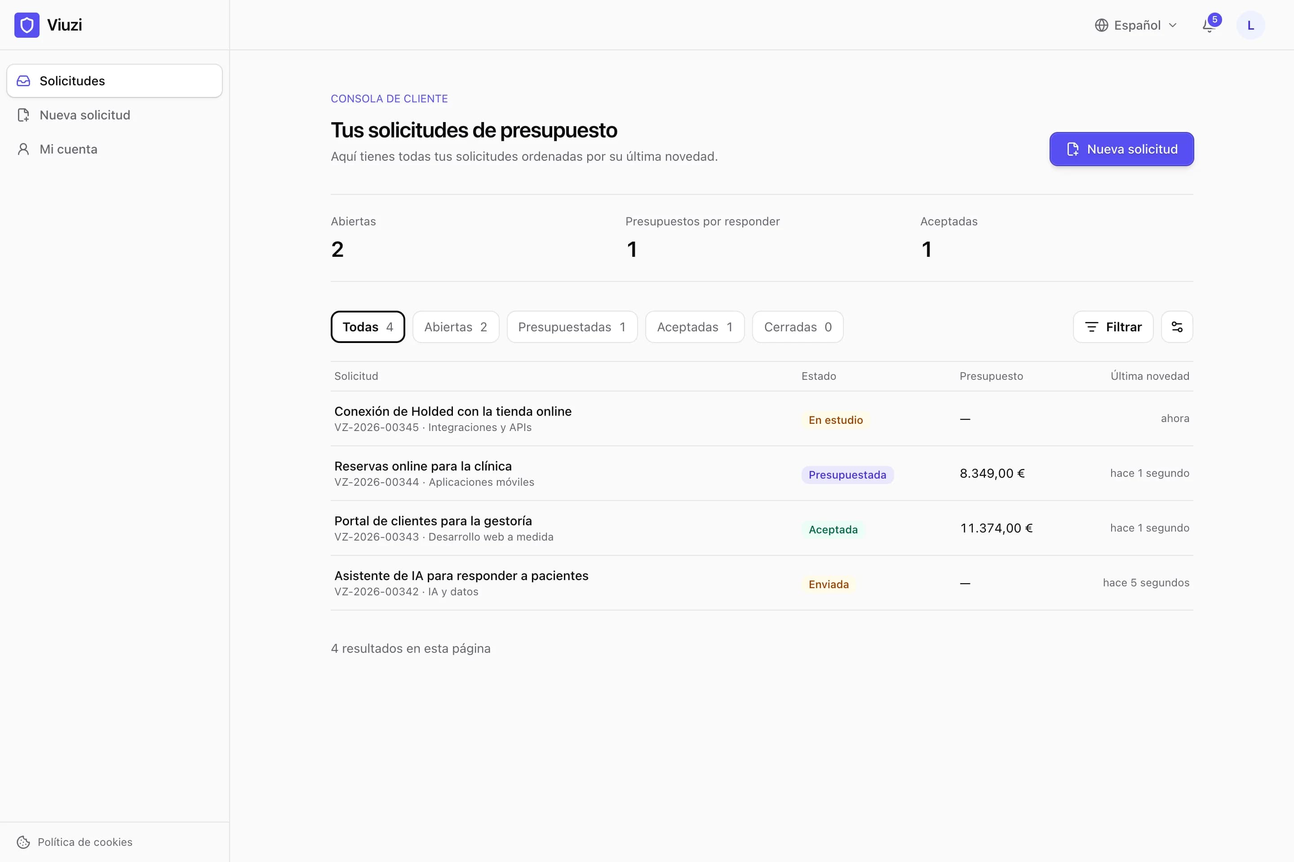Image resolution: width=1294 pixels, height=862 pixels.
Task: Open display options sliders icon button
Action: 1177,327
